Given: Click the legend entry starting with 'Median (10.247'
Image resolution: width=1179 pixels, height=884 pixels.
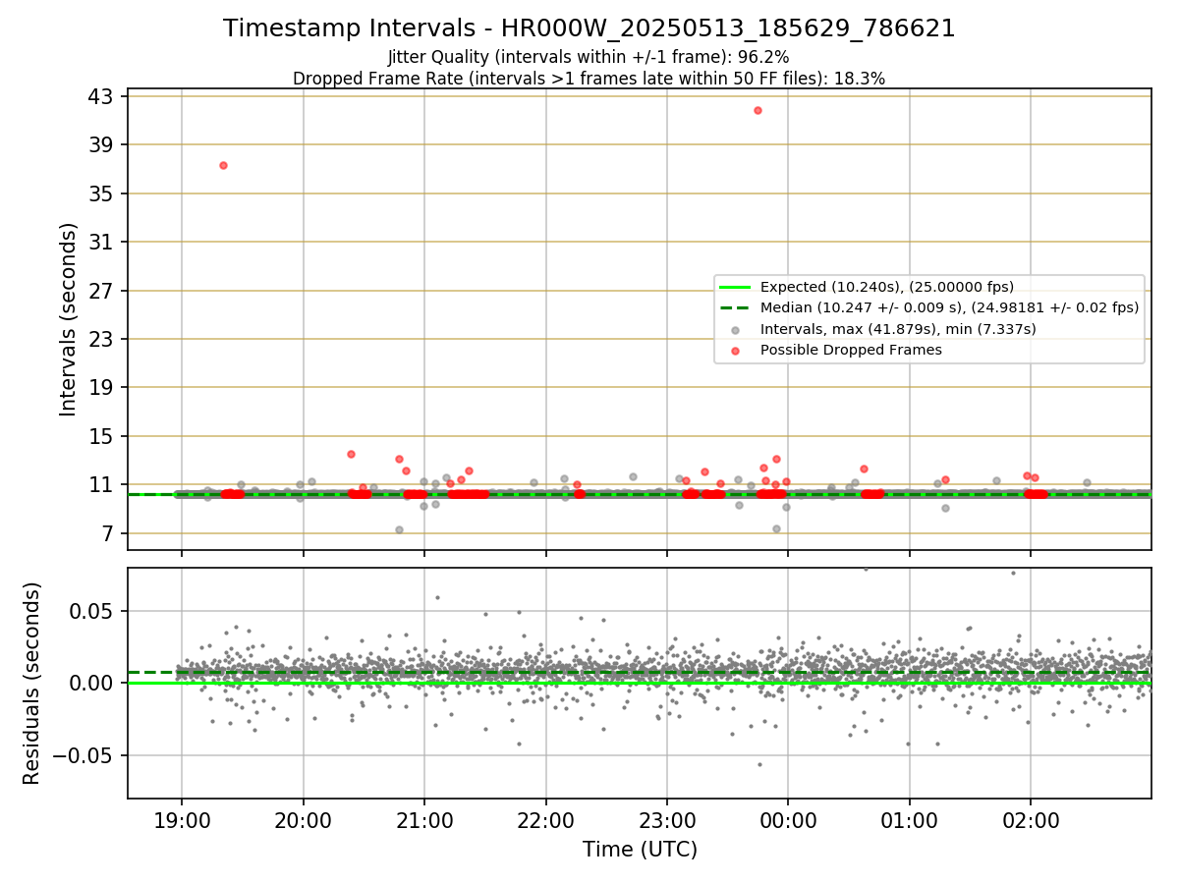Looking at the screenshot, I should pyautogui.click(x=949, y=307).
